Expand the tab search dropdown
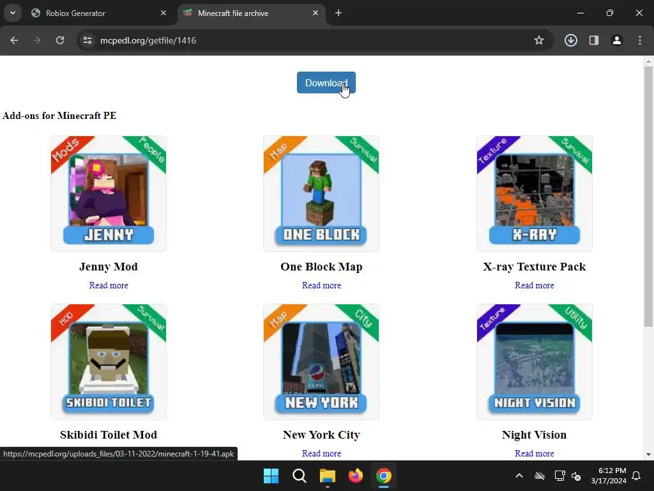Viewport: 654px width, 491px height. point(13,13)
